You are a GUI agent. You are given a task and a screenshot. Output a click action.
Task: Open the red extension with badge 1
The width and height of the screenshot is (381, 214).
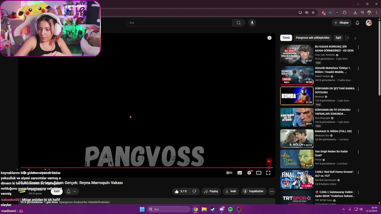coord(323,12)
